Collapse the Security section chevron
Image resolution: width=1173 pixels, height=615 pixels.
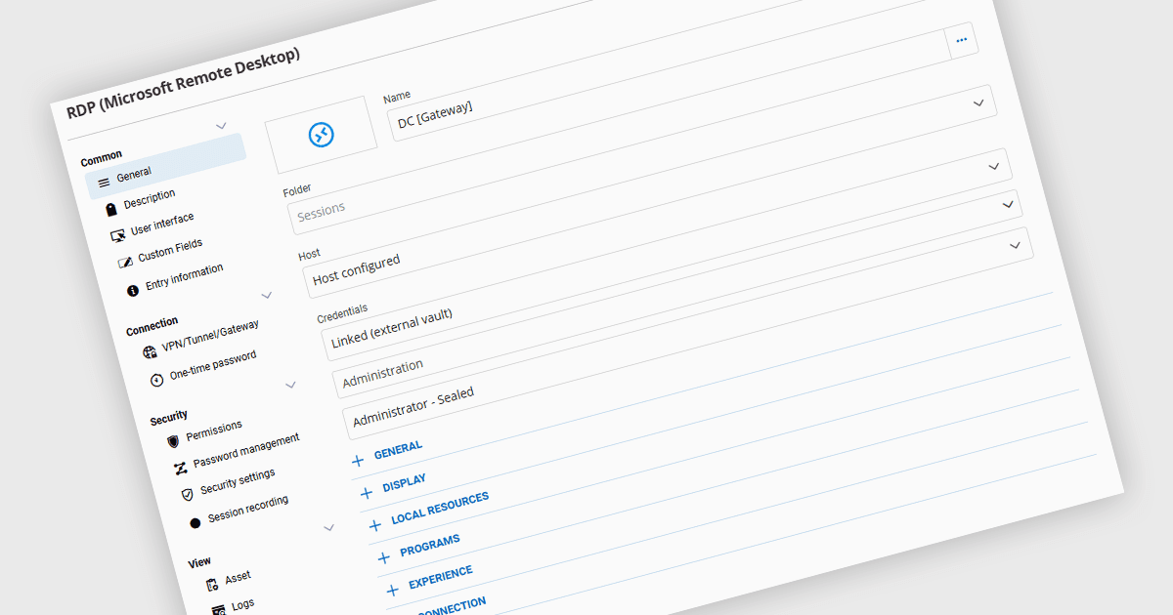click(x=290, y=385)
